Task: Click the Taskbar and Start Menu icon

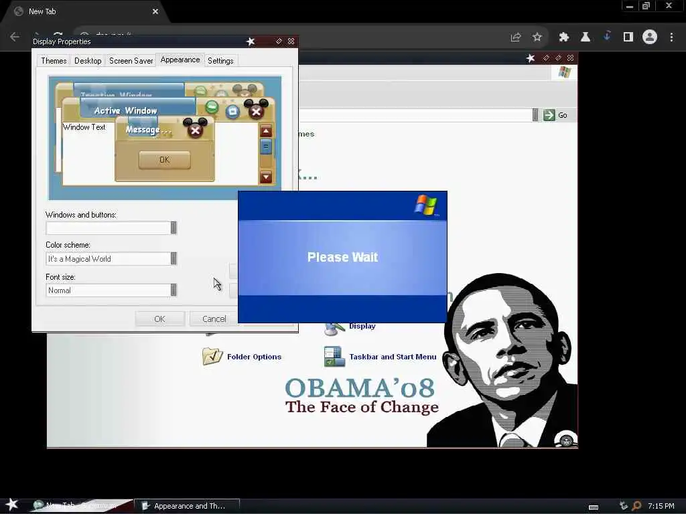Action: tap(335, 356)
